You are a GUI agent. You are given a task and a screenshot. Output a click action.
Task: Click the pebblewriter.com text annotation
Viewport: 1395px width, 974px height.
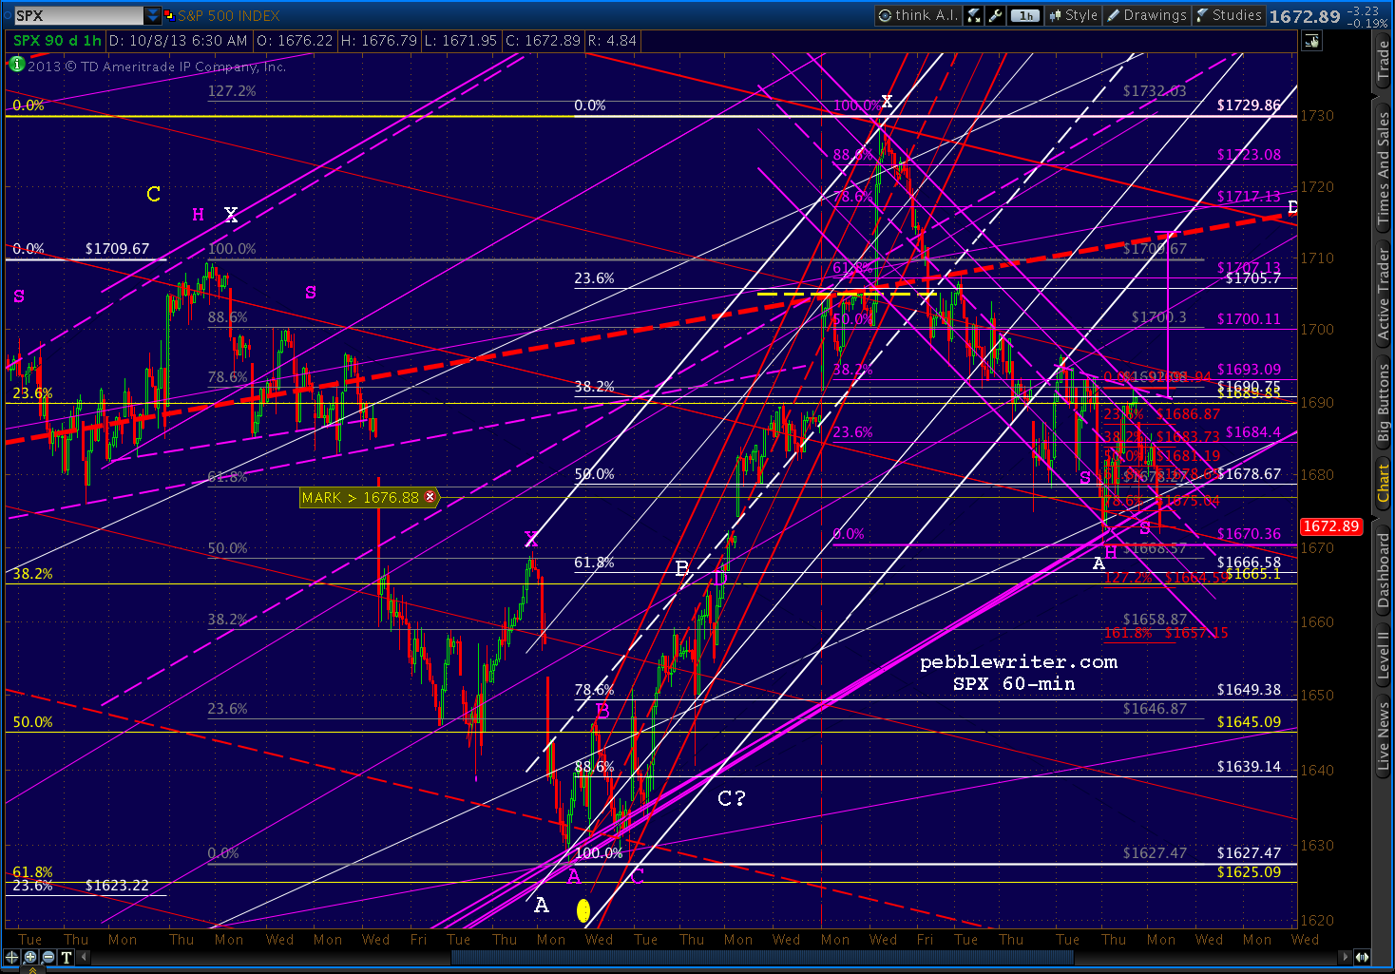click(1018, 662)
